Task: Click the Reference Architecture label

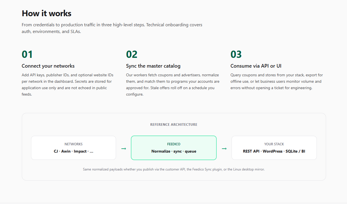Action: [174, 125]
